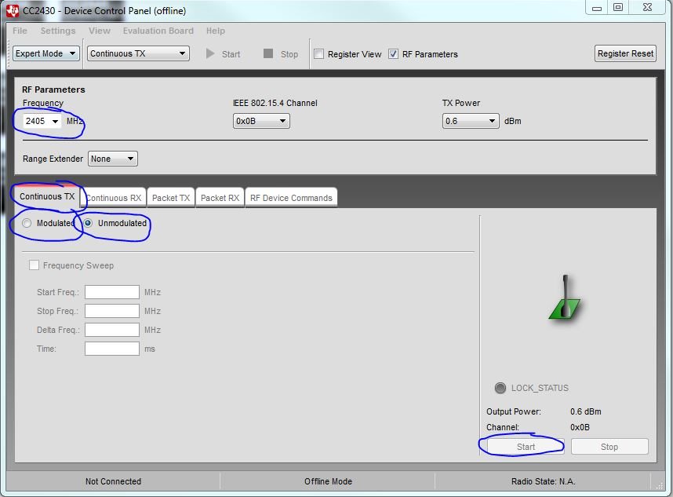
Task: Click the window resize grip in status bar
Action: tap(660, 485)
